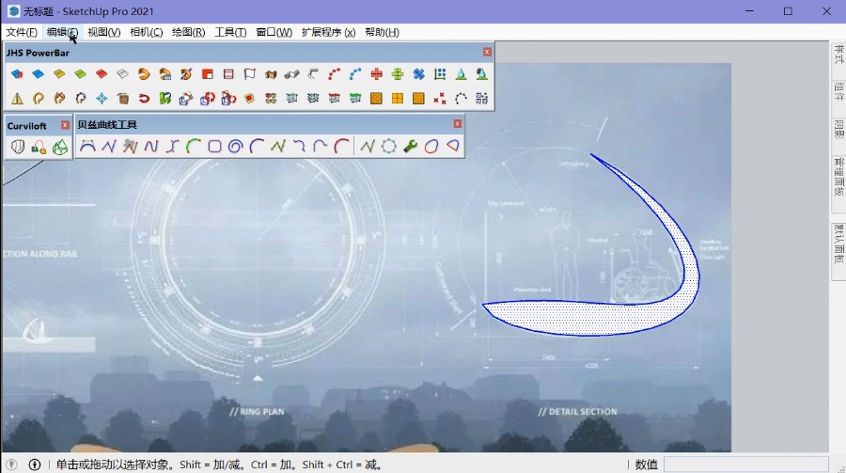Click the green plane icon in JHS PowerBar
This screenshot has height=473, width=846.
[x=80, y=74]
